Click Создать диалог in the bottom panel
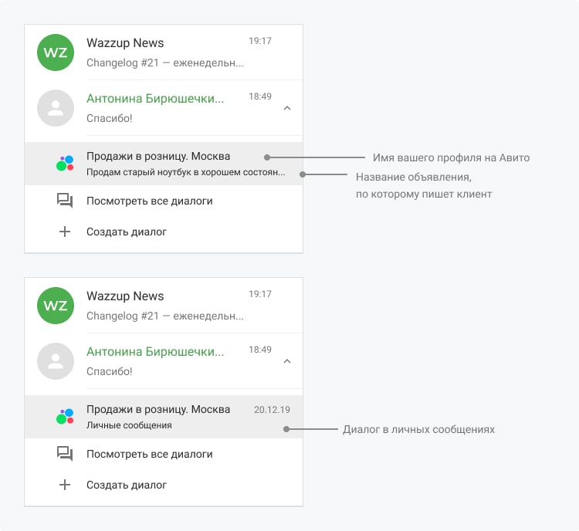This screenshot has width=579, height=531. [127, 485]
